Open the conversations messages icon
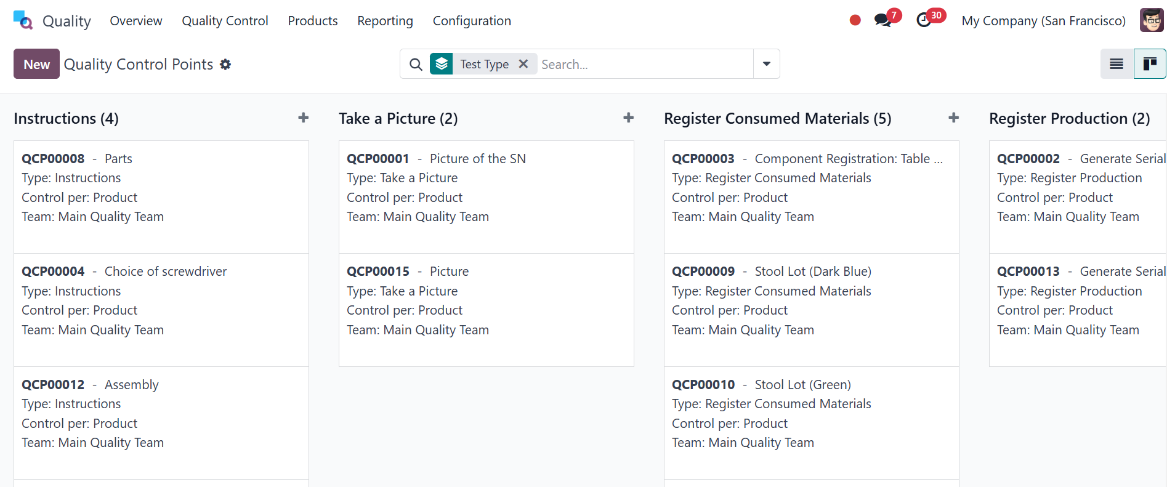Viewport: 1167px width, 487px height. pos(883,20)
